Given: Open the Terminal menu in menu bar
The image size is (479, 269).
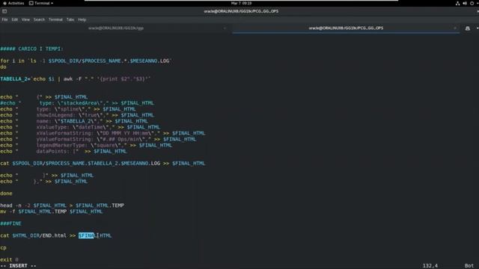Looking at the screenshot, I should point(55,19).
